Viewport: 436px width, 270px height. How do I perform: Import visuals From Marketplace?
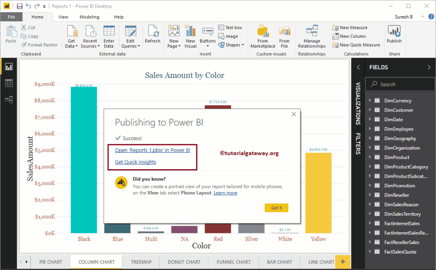point(262,36)
